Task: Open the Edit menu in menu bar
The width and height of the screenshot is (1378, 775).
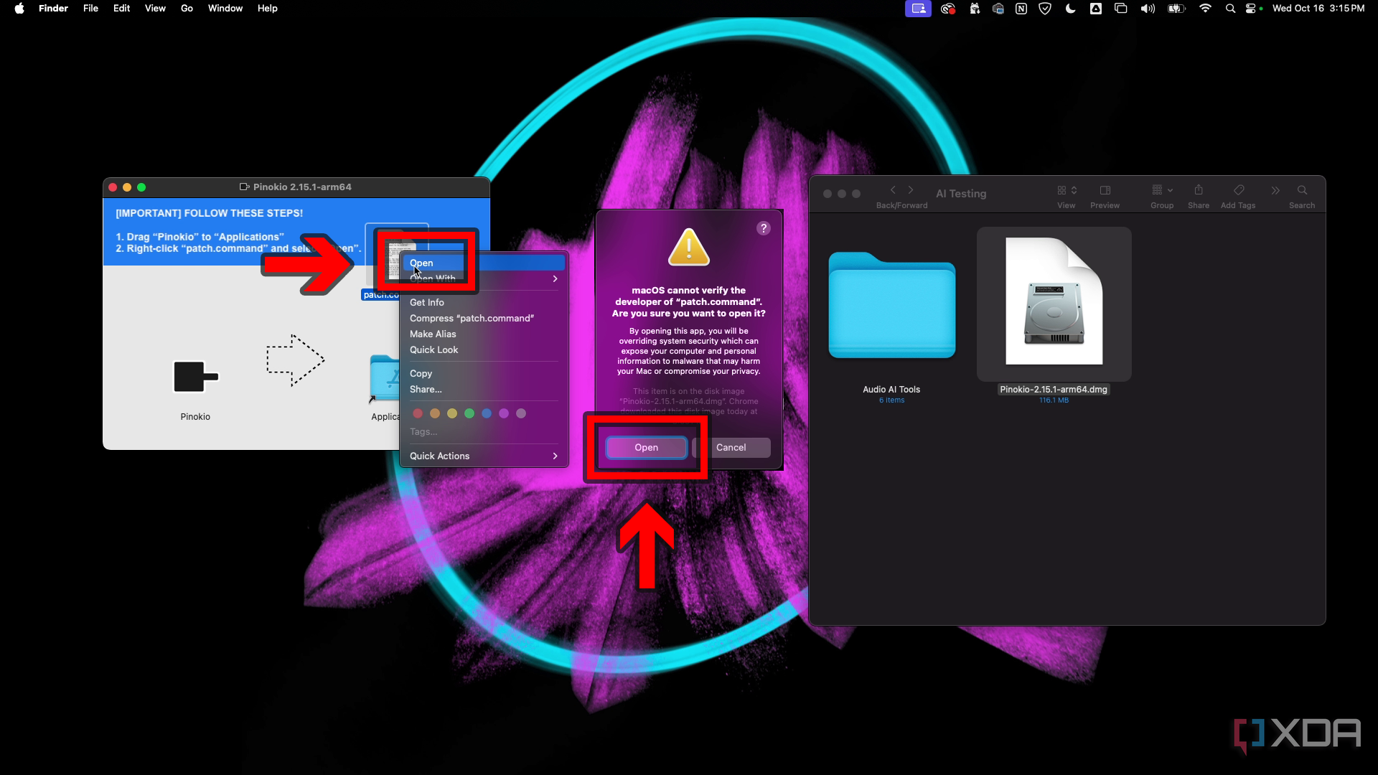Action: point(121,9)
